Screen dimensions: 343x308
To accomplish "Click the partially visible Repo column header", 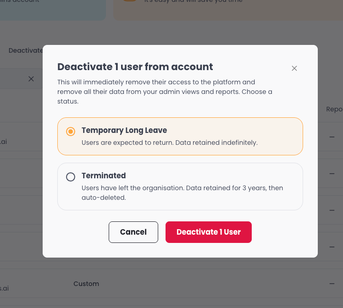I will point(334,109).
